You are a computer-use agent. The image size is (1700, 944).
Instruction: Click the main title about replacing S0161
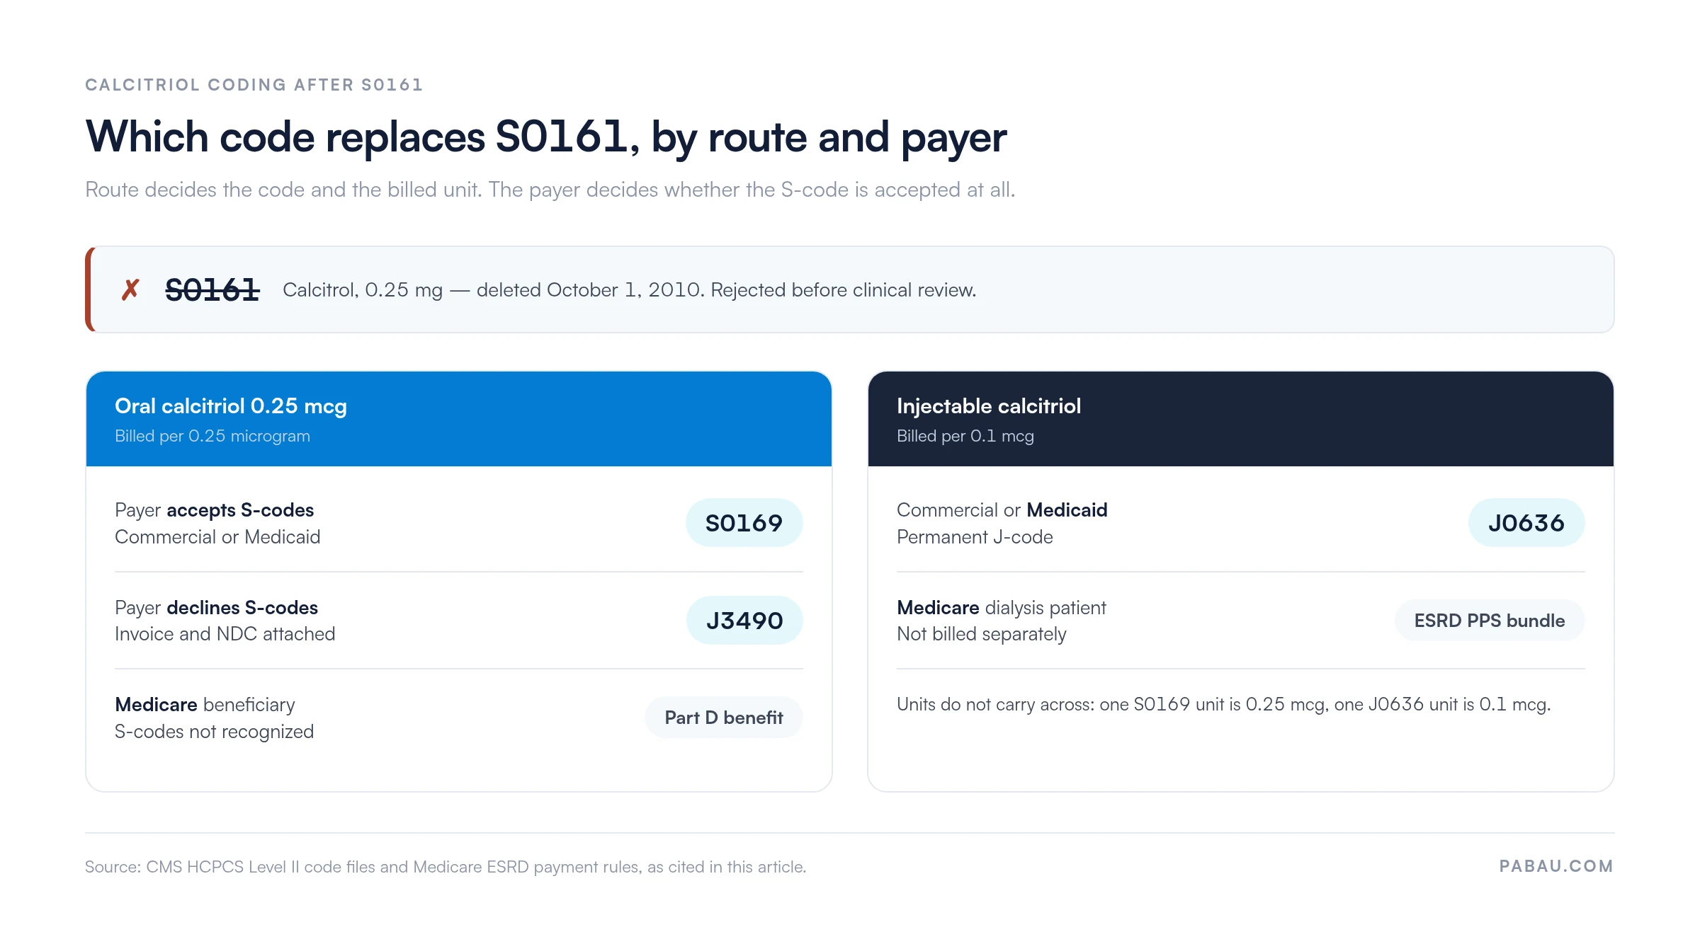click(x=545, y=137)
